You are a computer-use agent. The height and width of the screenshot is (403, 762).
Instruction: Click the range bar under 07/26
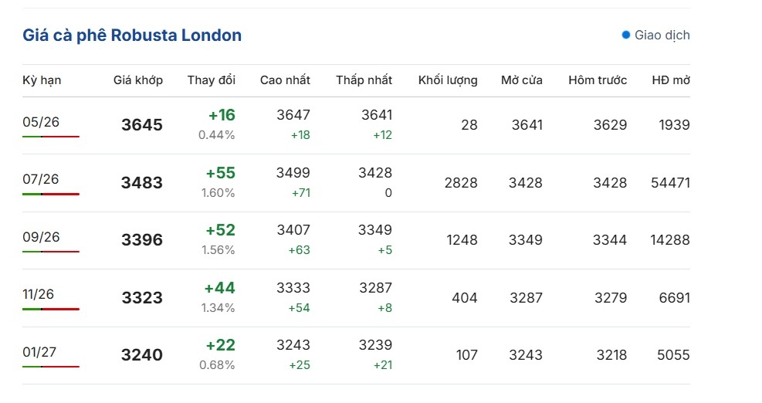tap(51, 194)
